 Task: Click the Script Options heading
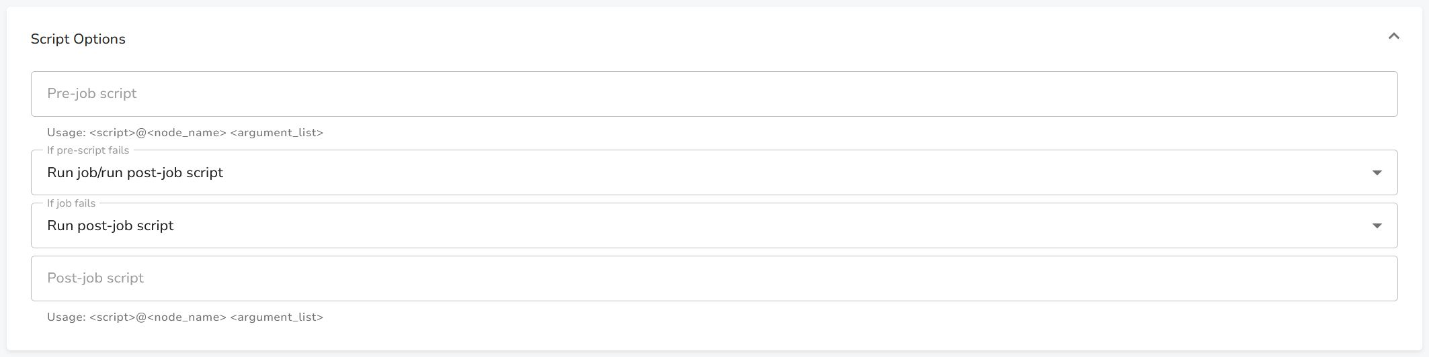click(78, 39)
